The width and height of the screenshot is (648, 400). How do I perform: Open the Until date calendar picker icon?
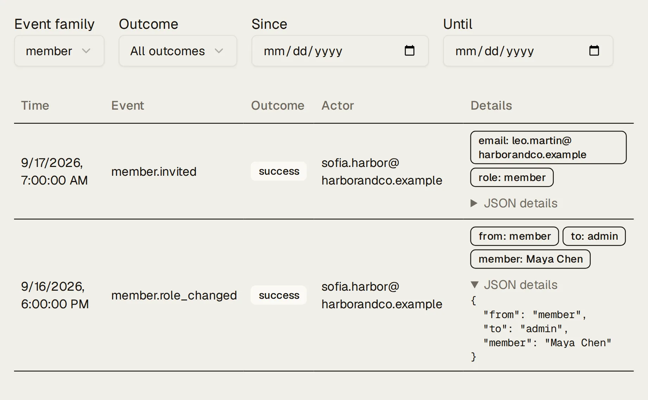click(594, 51)
